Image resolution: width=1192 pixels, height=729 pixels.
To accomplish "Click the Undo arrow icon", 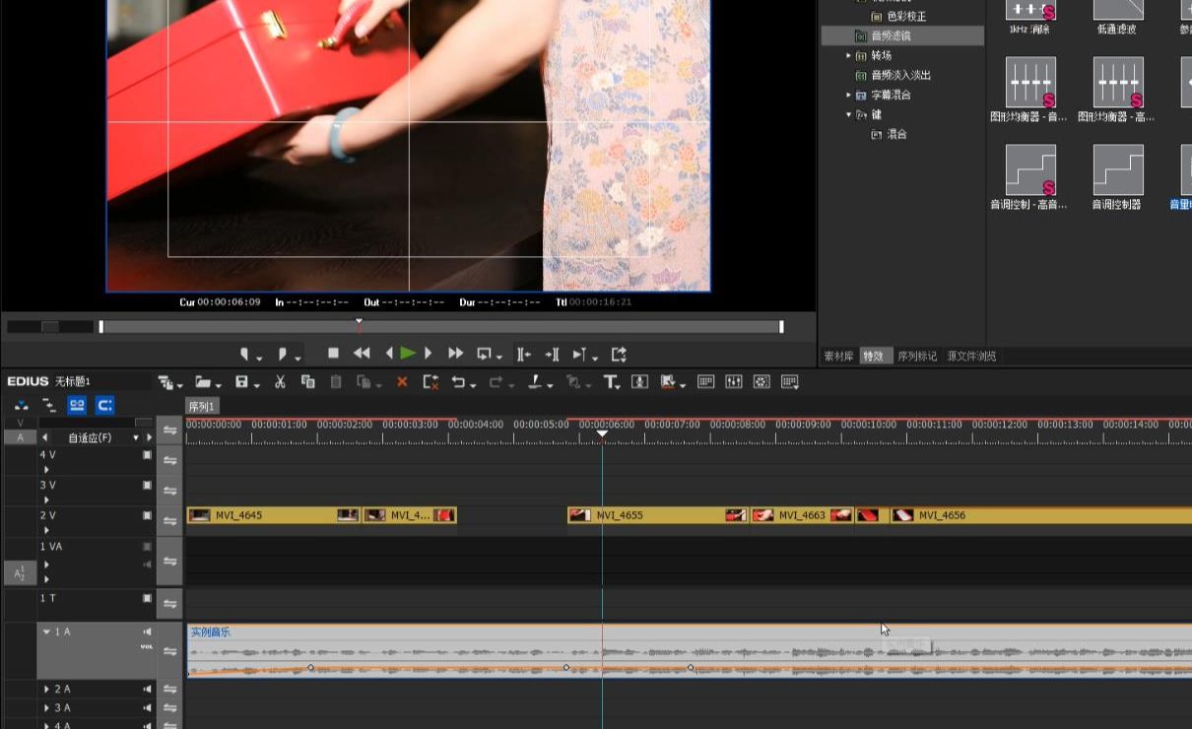I will coord(458,382).
